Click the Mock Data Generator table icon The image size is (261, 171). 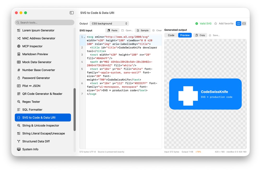click(x=19, y=62)
